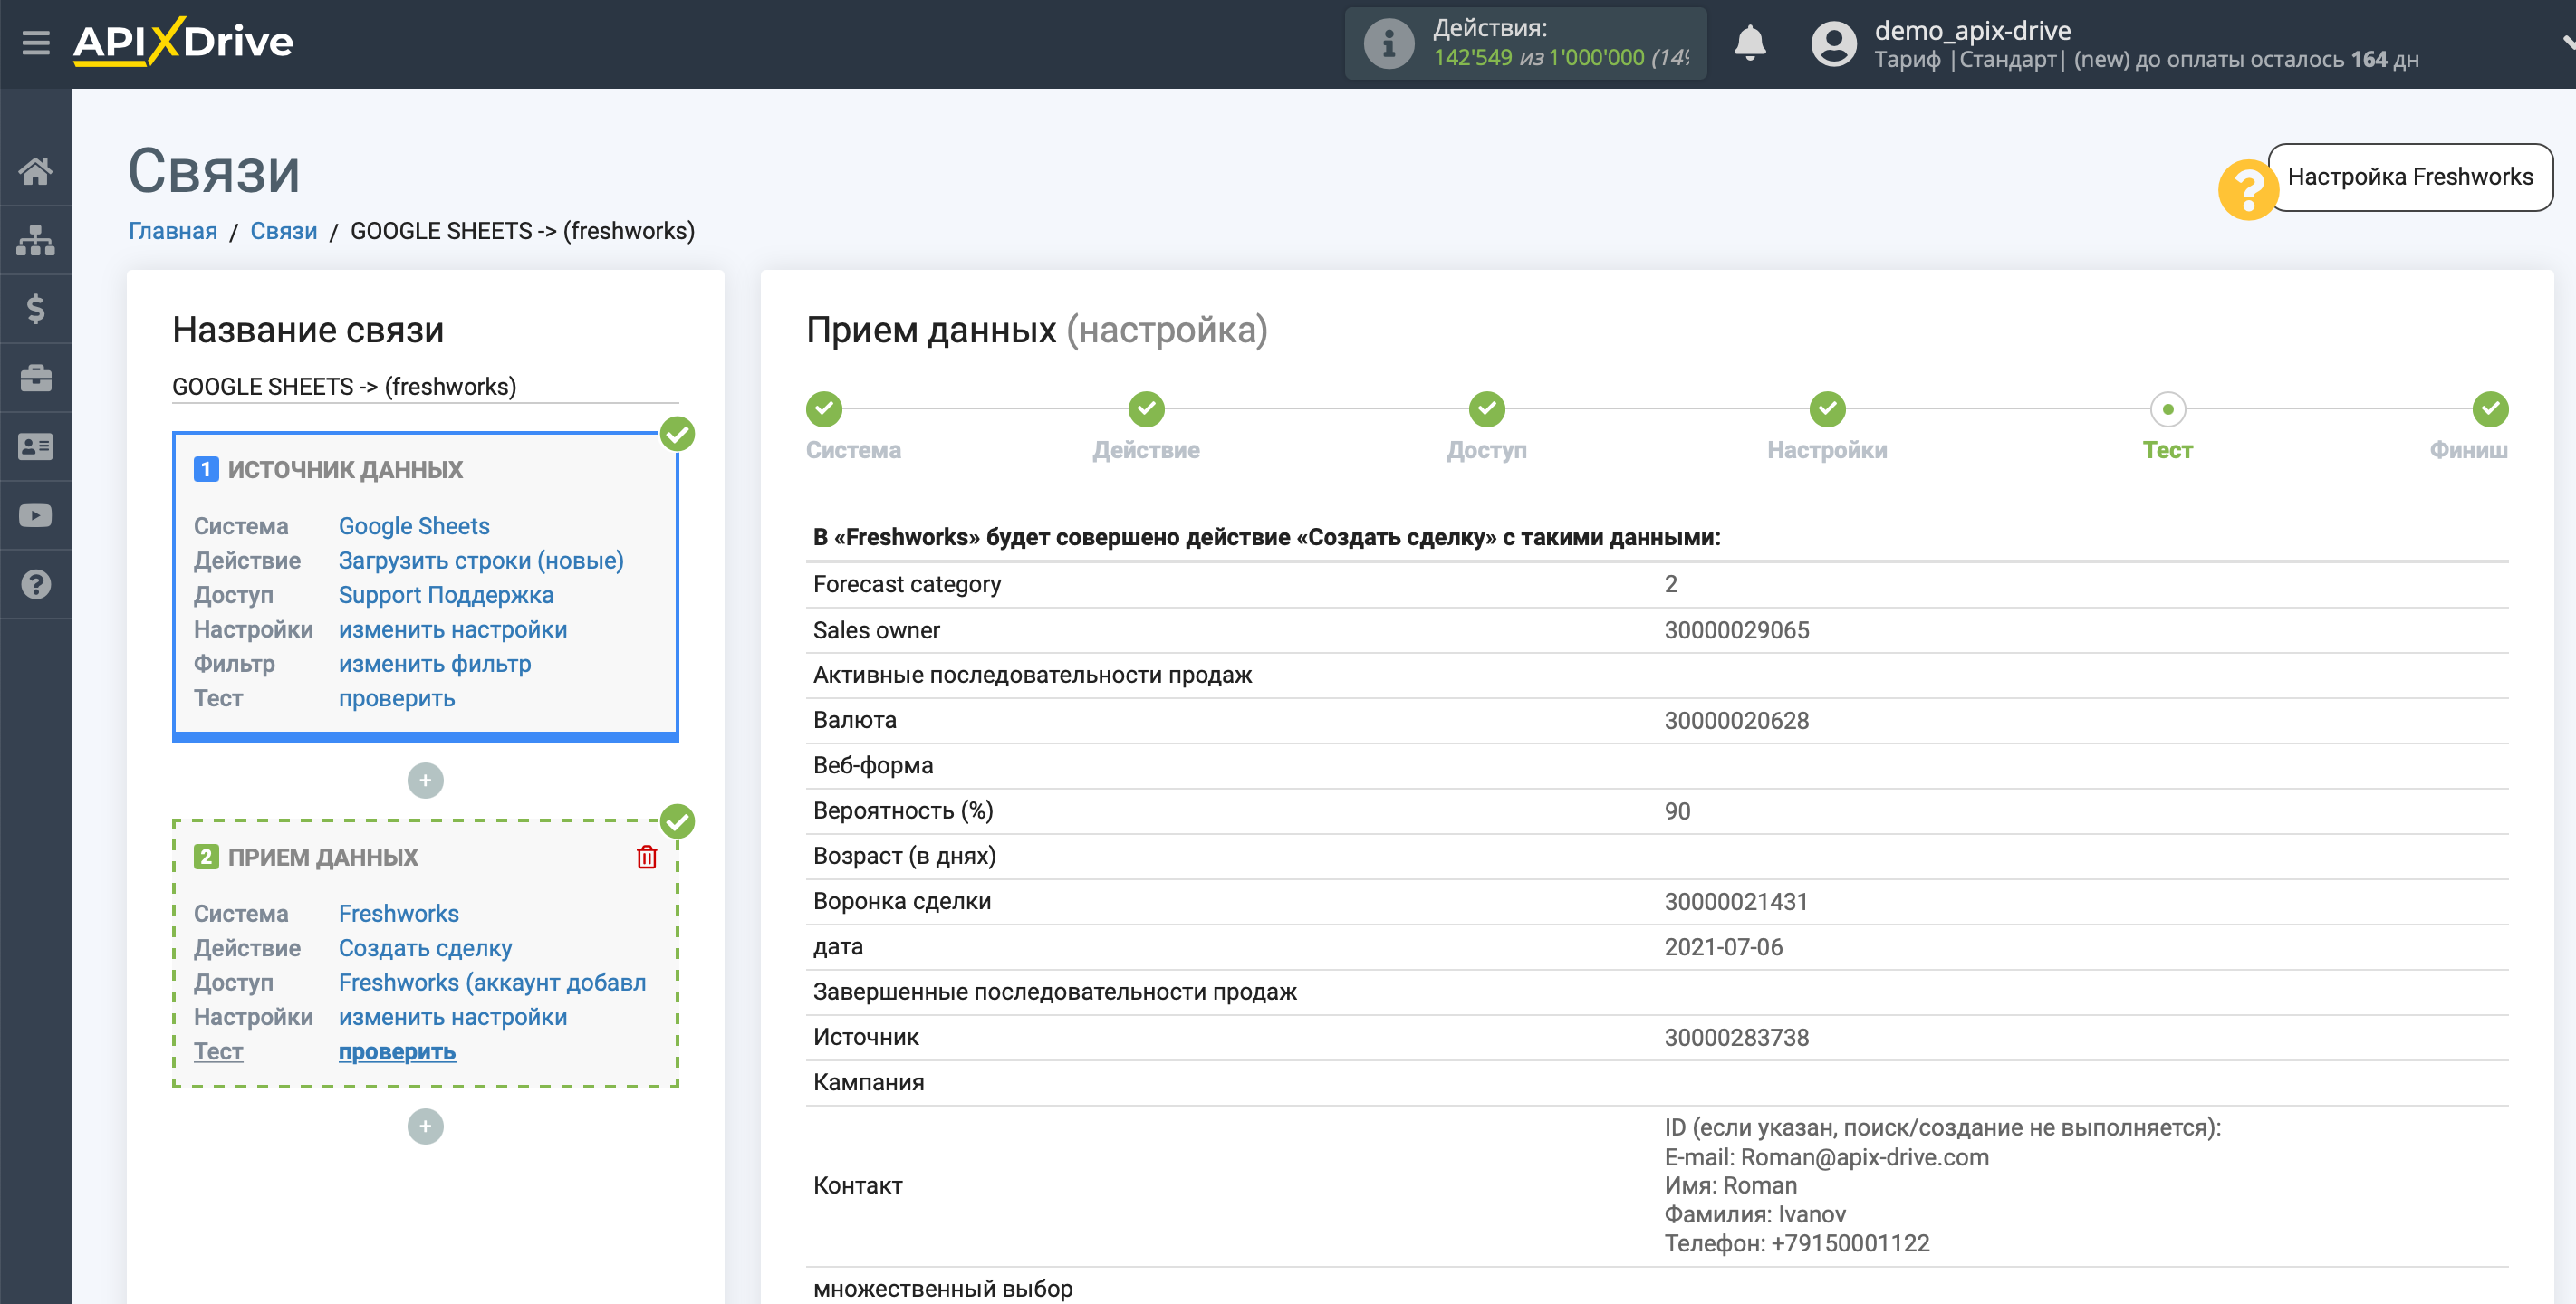This screenshot has width=2576, height=1304.
Task: Click the ApiX-Drive logo
Action: point(183,42)
